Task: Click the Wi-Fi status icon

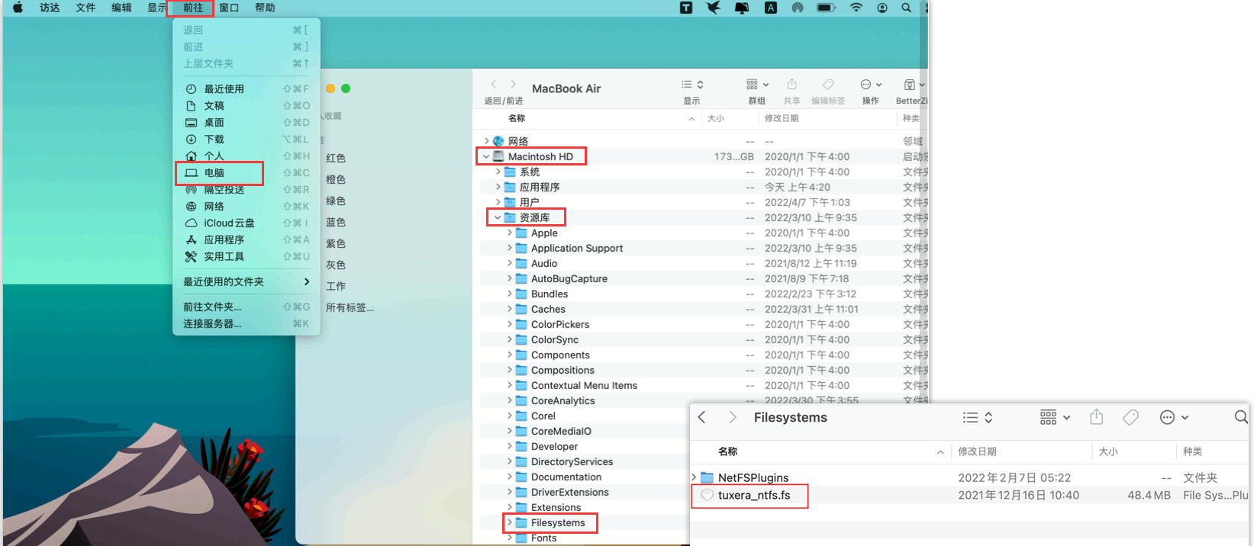Action: tap(856, 8)
